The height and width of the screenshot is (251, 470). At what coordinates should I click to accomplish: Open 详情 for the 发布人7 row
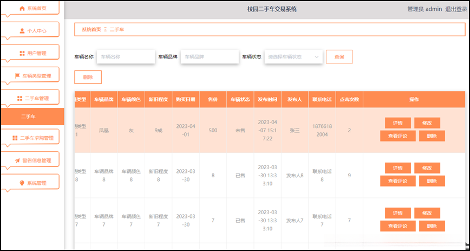(x=398, y=213)
